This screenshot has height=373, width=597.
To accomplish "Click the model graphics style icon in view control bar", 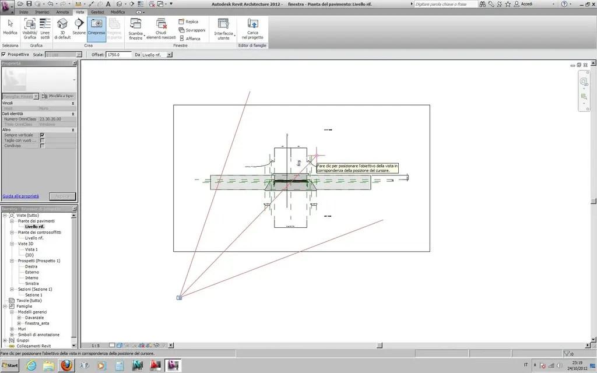I will tap(119, 345).
